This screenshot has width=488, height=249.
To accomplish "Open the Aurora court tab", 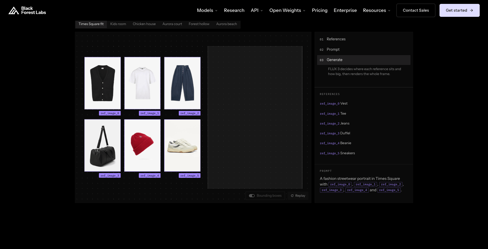I will click(172, 24).
